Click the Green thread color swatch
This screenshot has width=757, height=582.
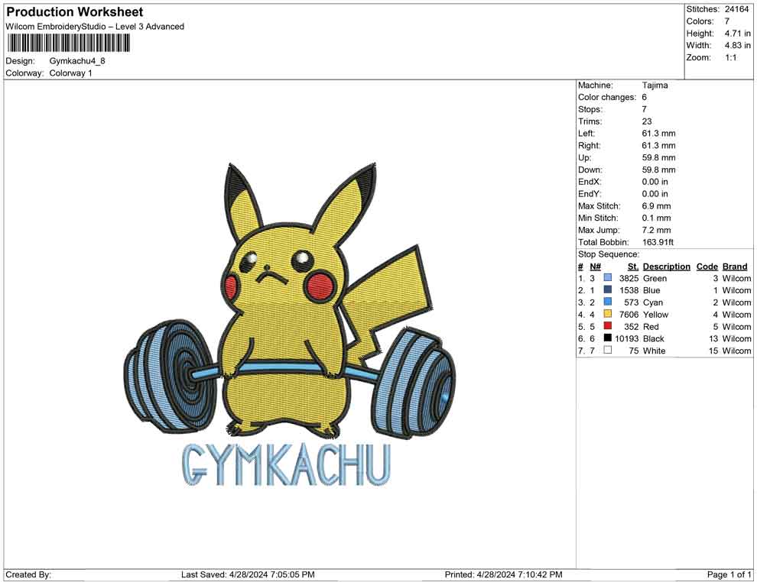coord(608,278)
